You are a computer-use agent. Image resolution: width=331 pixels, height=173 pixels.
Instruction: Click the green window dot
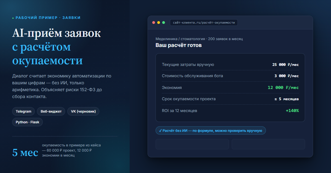coord(164,23)
